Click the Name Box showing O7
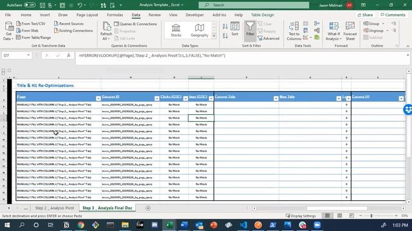412x231 pixels. (x=16, y=55)
